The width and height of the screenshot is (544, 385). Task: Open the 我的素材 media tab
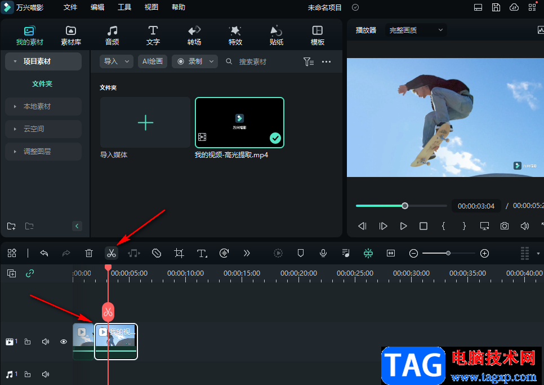pyautogui.click(x=29, y=36)
